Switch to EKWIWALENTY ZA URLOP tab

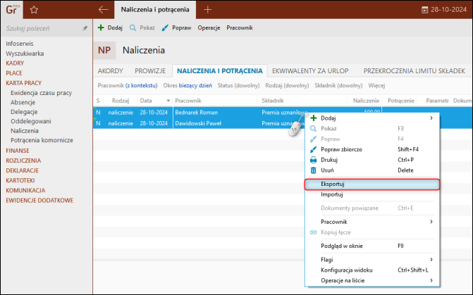[x=310, y=71]
